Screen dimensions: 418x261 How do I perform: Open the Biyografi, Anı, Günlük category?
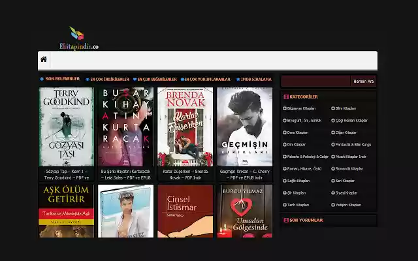pyautogui.click(x=304, y=120)
